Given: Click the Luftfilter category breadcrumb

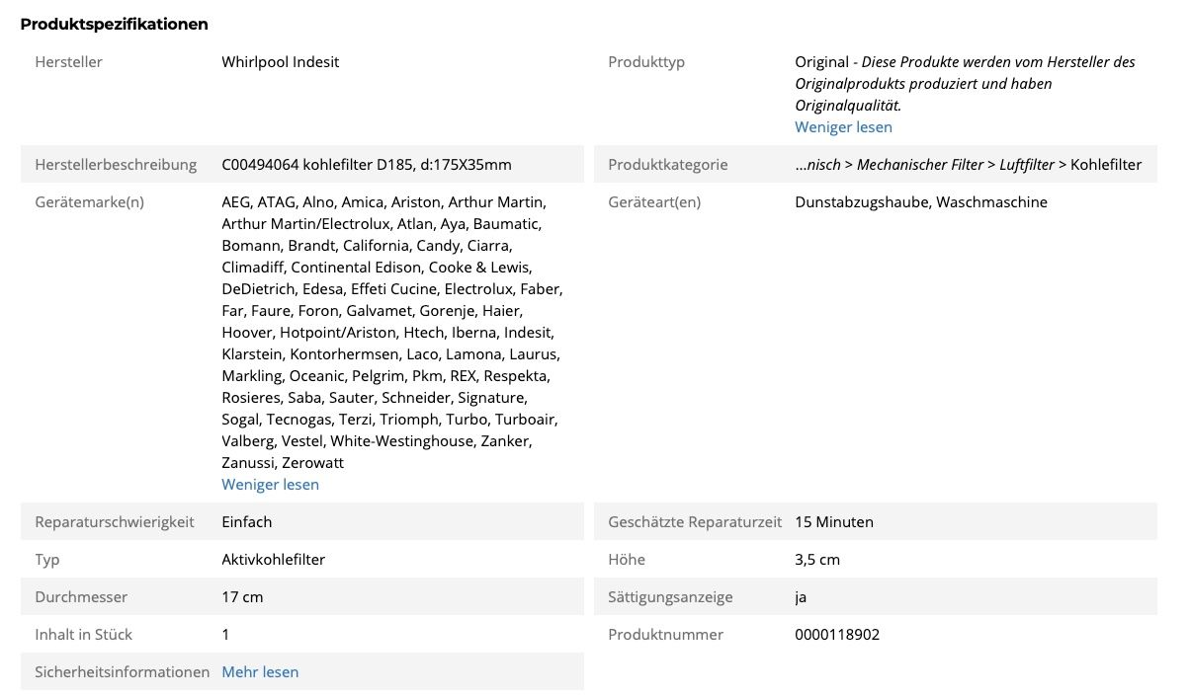Looking at the screenshot, I should click(1027, 165).
